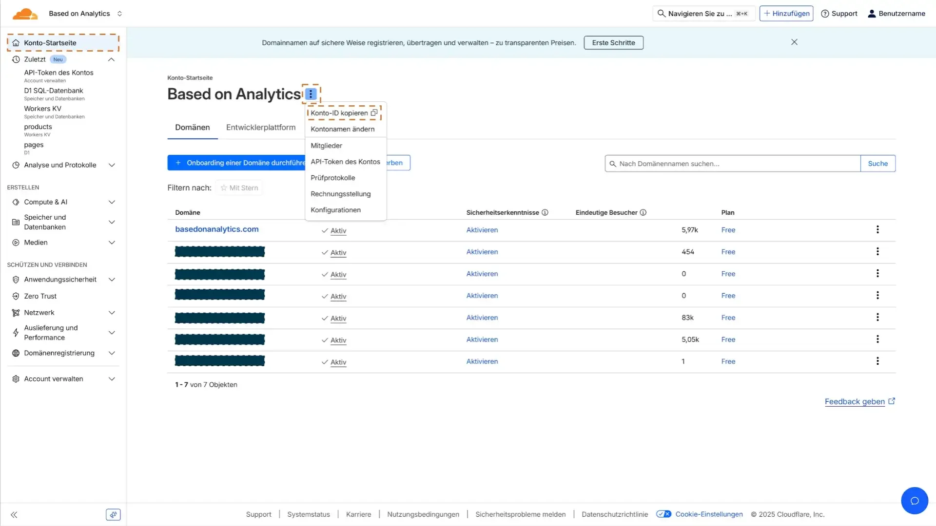Toggle the Cookie-Einstellungen privacy switch icon
Viewport: 936px width, 526px height.
(x=663, y=514)
